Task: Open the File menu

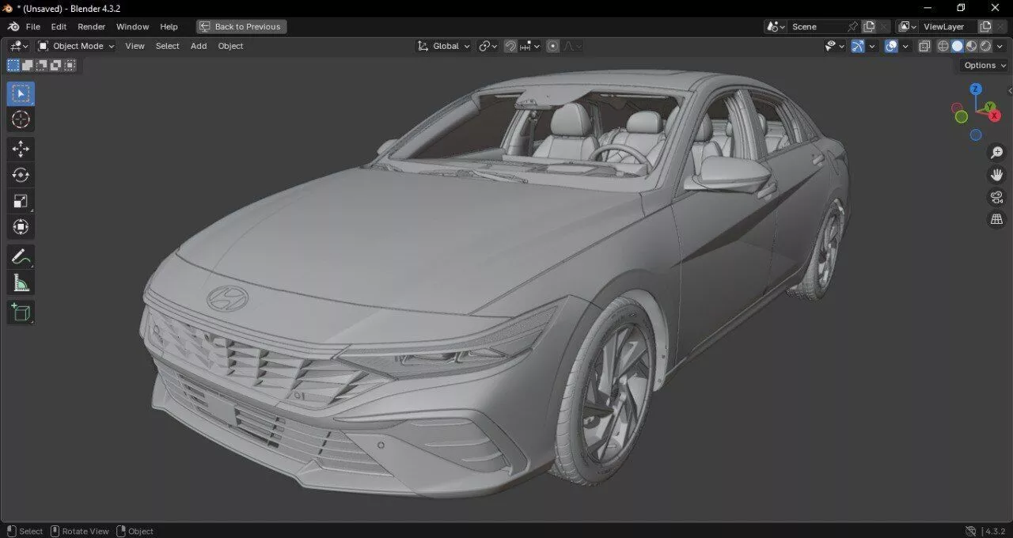Action: click(32, 26)
